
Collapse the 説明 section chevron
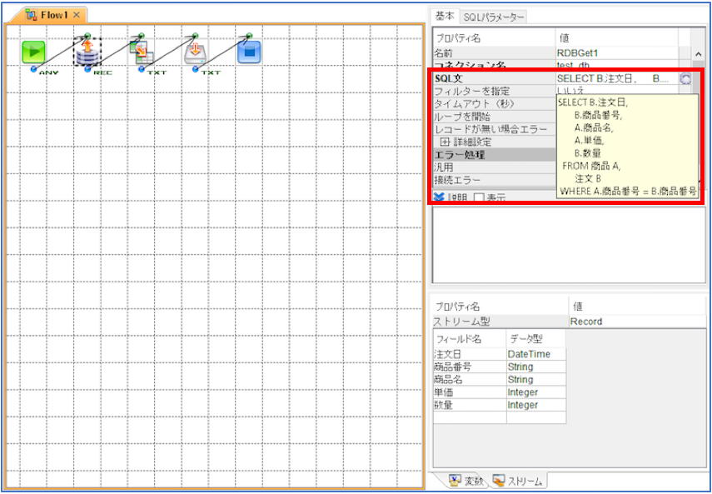coord(439,197)
